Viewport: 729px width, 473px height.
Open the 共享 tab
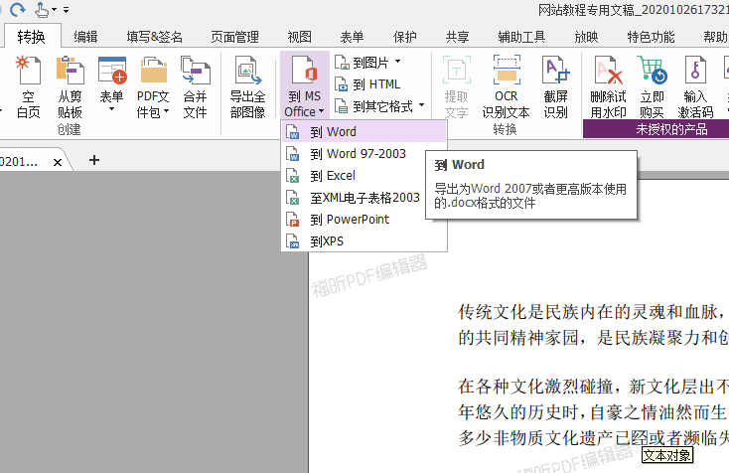(x=457, y=37)
